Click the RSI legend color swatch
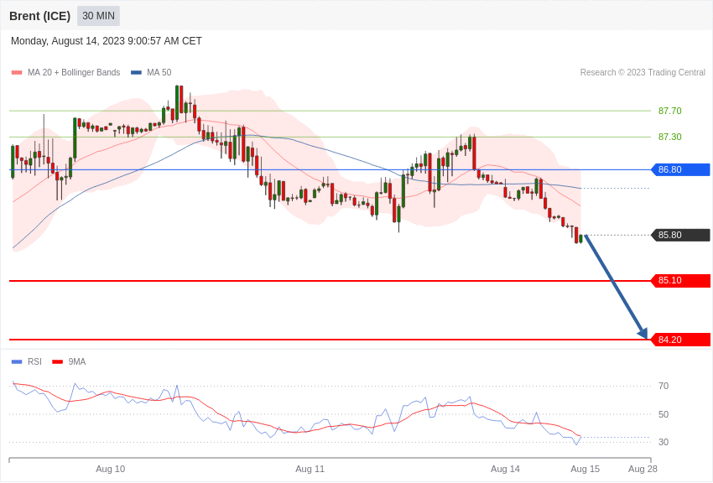The width and height of the screenshot is (713, 483). pos(17,362)
